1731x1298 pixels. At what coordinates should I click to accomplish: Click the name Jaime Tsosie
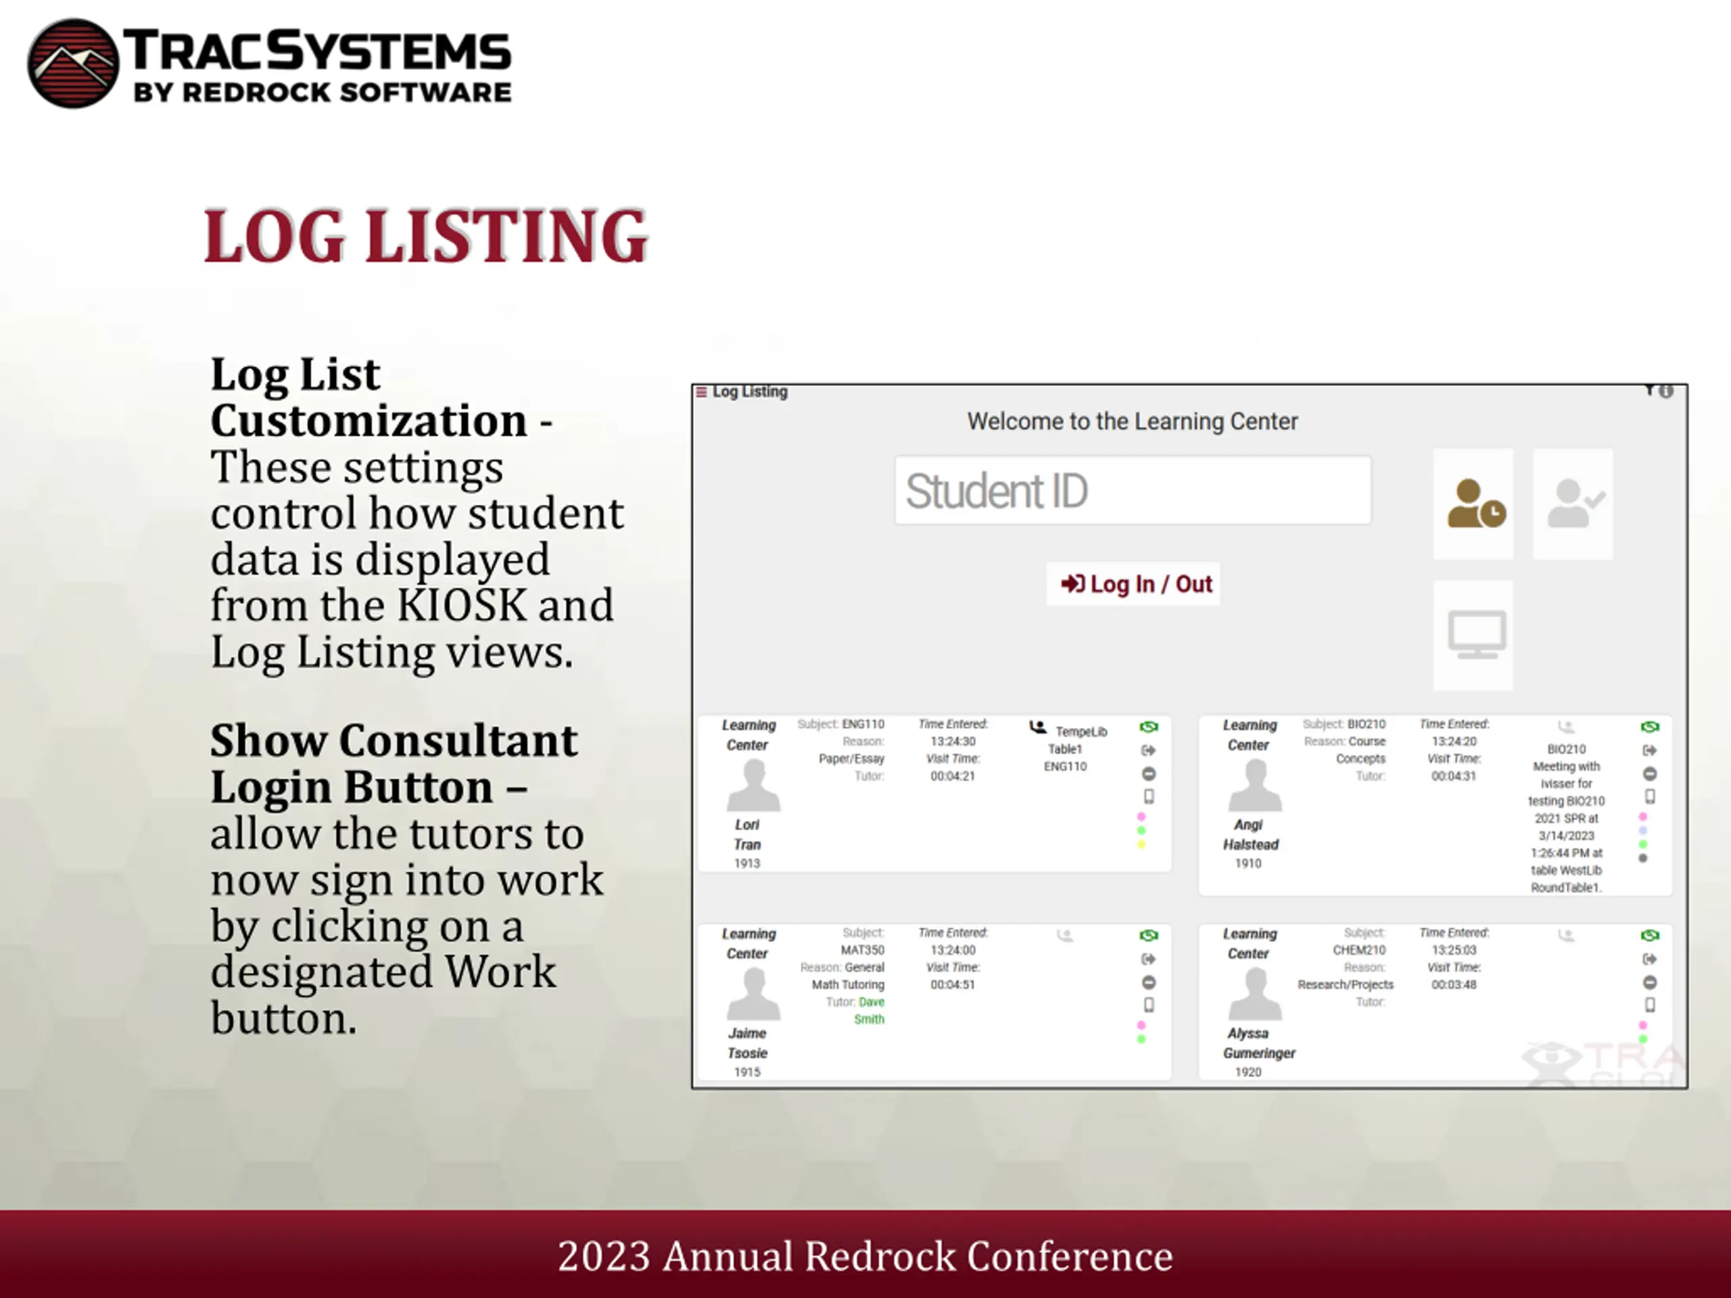(x=747, y=1043)
